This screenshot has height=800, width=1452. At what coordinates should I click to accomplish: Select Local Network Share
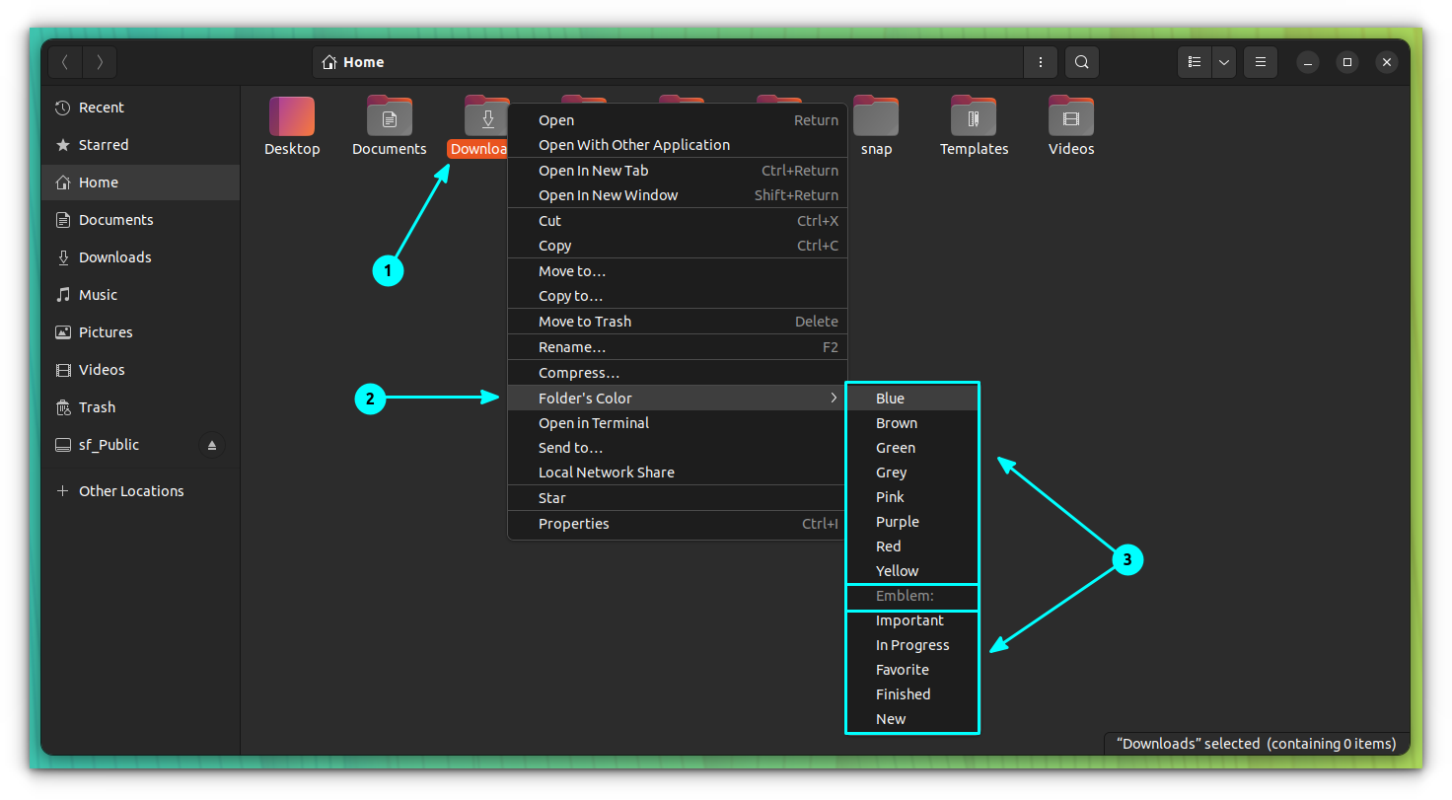click(678, 473)
